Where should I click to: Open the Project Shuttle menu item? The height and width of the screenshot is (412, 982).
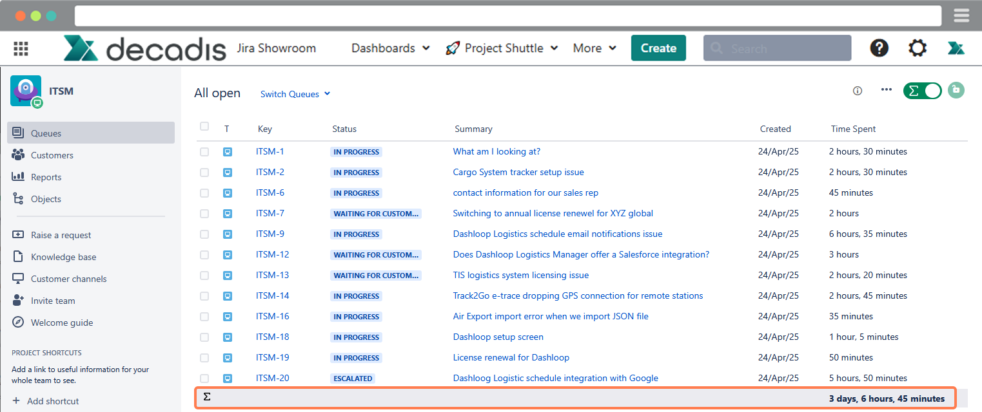tap(502, 48)
